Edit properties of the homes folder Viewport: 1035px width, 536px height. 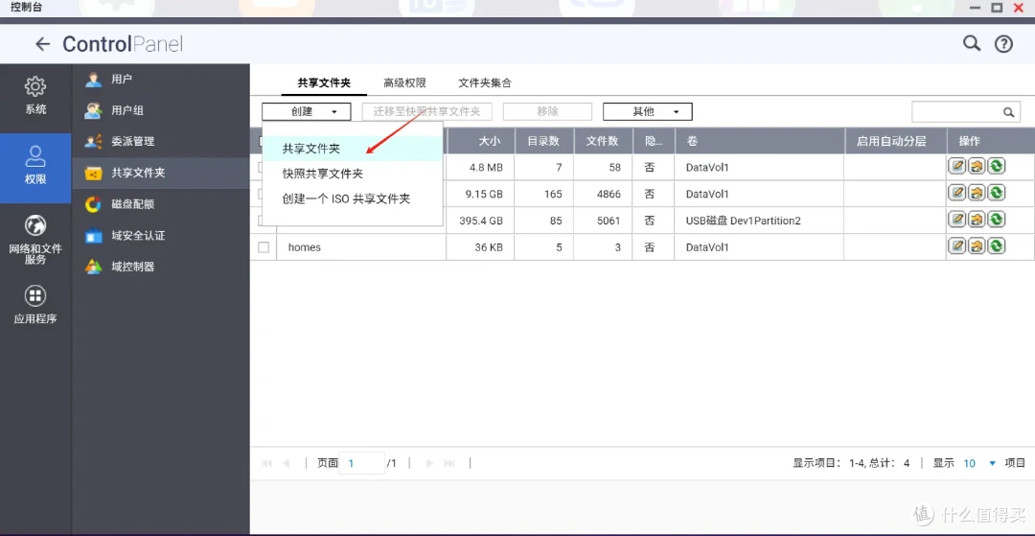pyautogui.click(x=956, y=246)
